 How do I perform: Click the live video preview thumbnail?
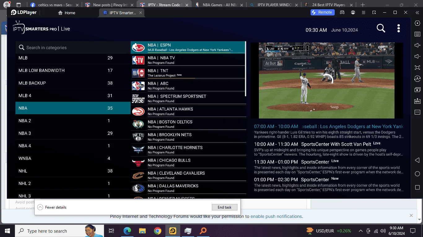point(327,81)
